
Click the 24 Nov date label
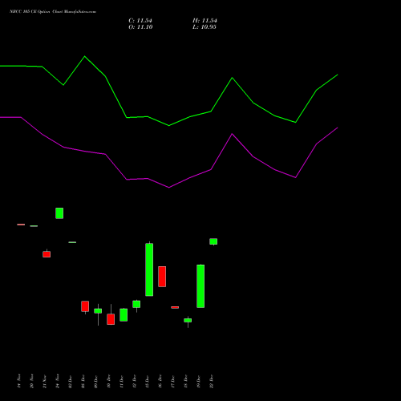click(57, 381)
